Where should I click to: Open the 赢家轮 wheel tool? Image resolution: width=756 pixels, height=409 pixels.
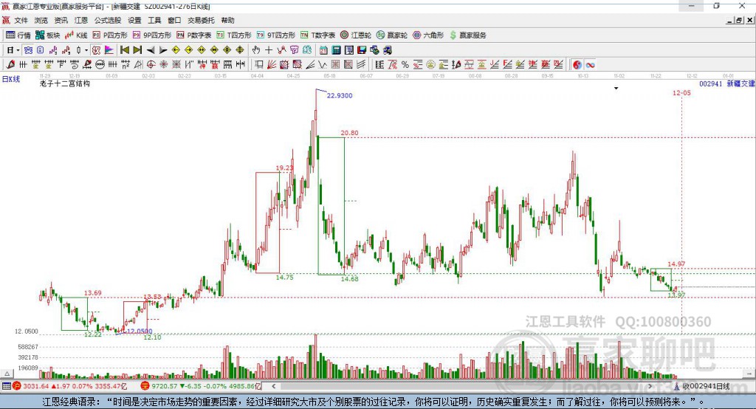pos(391,35)
